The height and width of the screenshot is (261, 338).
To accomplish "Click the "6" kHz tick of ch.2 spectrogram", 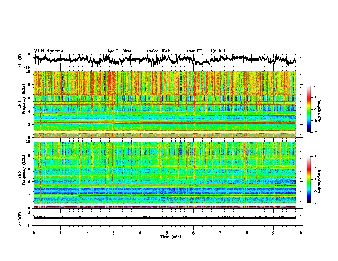I will 30,168.
